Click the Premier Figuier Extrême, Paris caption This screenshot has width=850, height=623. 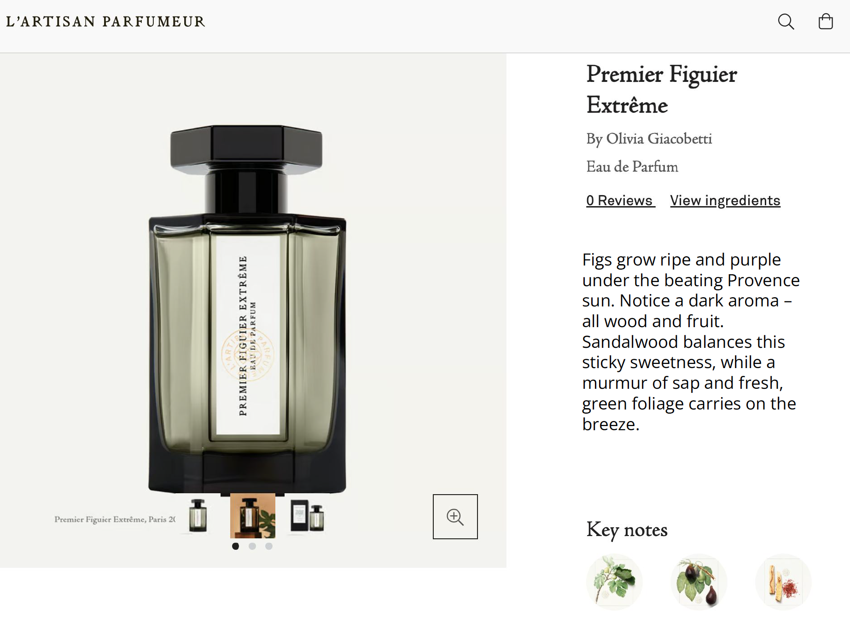(115, 519)
